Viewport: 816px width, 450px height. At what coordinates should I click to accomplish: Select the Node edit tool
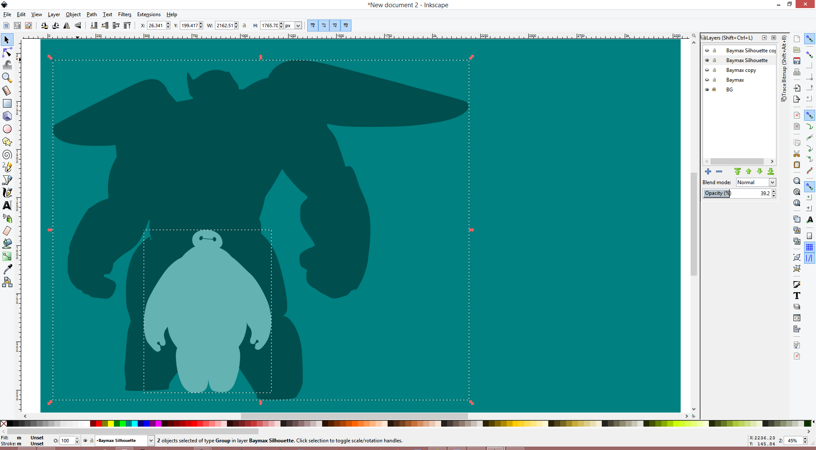point(7,52)
